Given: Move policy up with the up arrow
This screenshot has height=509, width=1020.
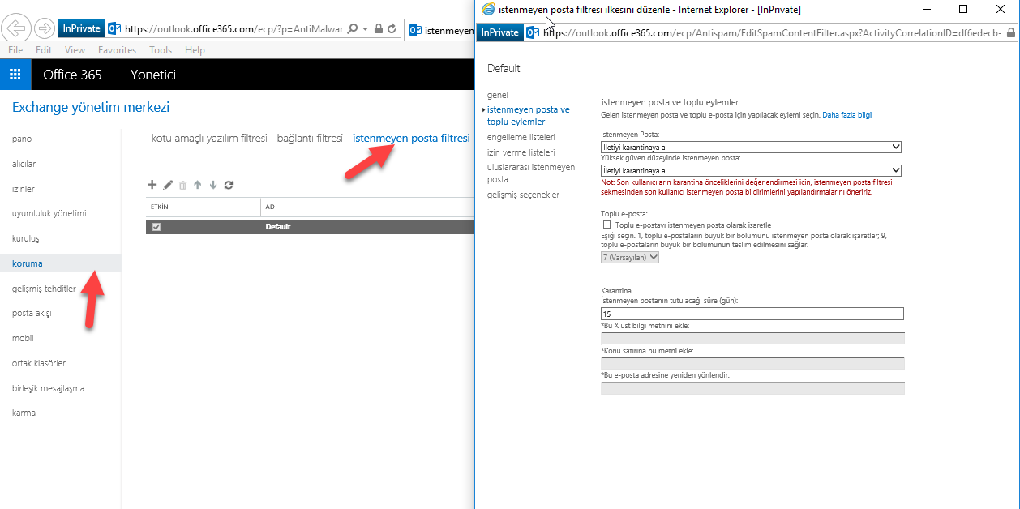Looking at the screenshot, I should point(198,185).
